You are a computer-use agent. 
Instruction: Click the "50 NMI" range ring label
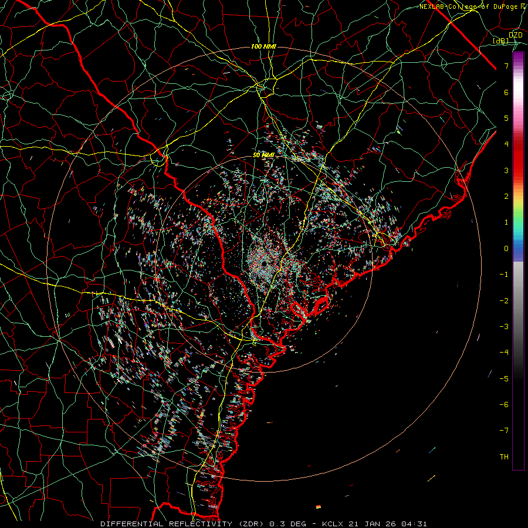pyautogui.click(x=263, y=155)
